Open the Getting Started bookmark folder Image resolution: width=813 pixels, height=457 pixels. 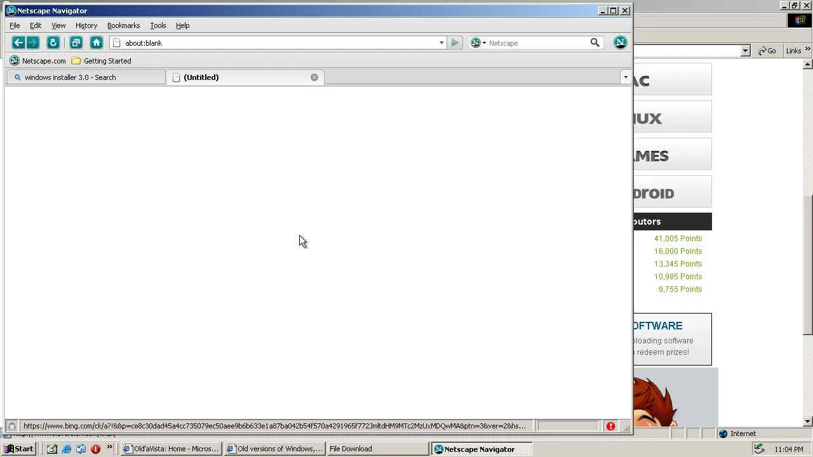(102, 61)
